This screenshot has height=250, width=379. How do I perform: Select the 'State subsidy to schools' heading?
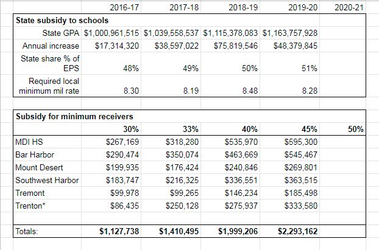point(54,19)
